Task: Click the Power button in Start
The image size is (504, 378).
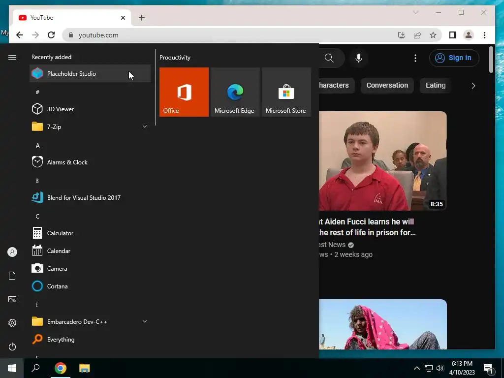Action: point(12,346)
